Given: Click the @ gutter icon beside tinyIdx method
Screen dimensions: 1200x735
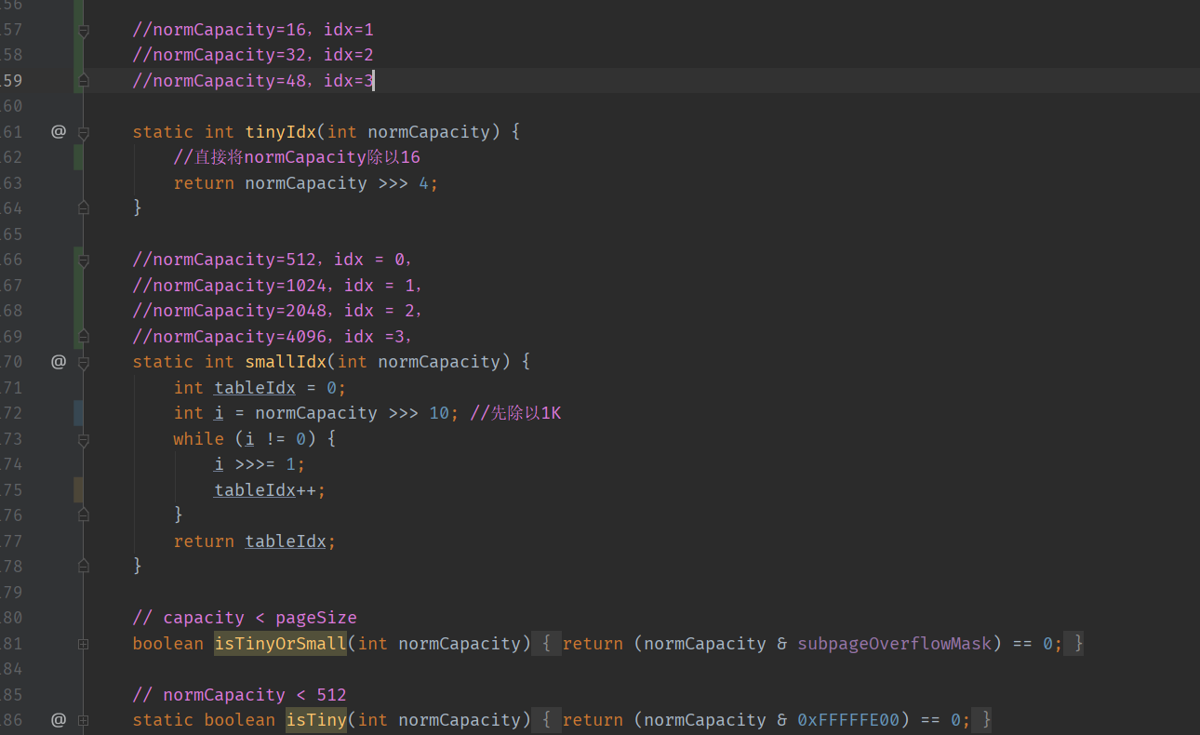Looking at the screenshot, I should coord(59,131).
